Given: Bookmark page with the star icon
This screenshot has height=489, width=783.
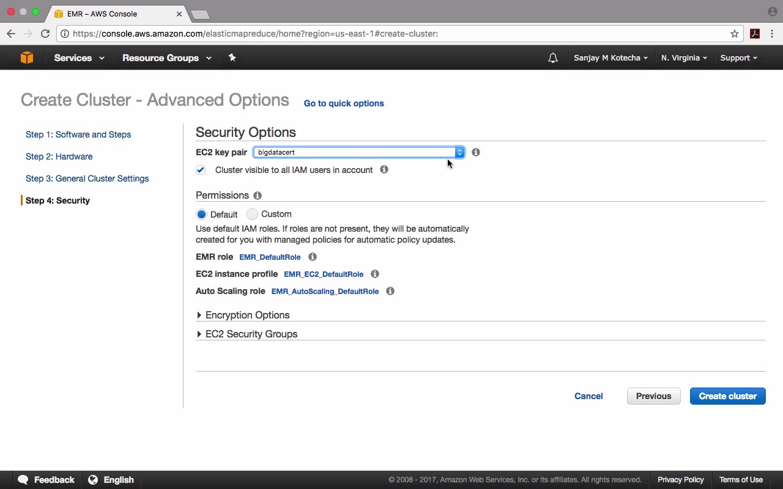Looking at the screenshot, I should 735,34.
